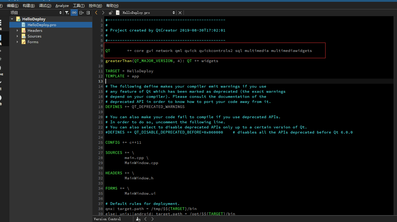Select the Sources tree item
Screen dimensions: 397x222
pyautogui.click(x=35, y=36)
